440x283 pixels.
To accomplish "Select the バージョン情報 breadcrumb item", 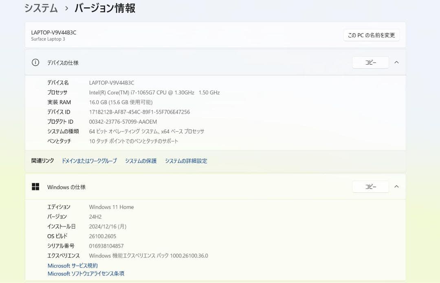I will point(104,8).
